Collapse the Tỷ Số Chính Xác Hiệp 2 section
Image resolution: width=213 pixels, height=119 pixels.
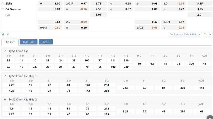coord(5,100)
